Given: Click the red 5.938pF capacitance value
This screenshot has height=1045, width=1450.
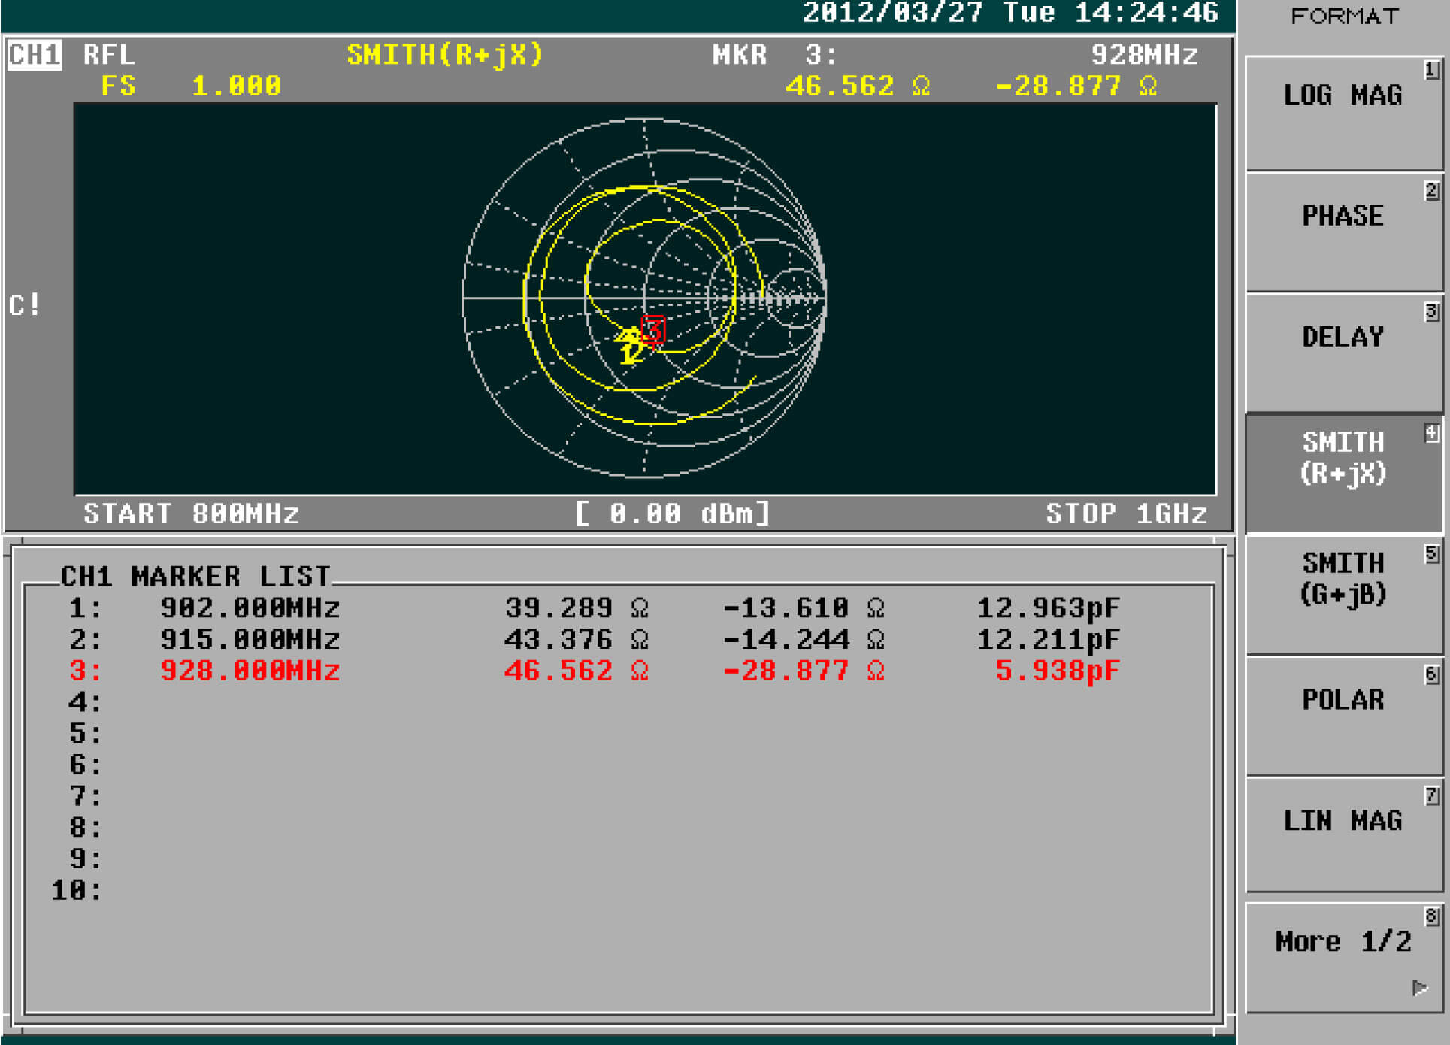Looking at the screenshot, I should click(1058, 671).
